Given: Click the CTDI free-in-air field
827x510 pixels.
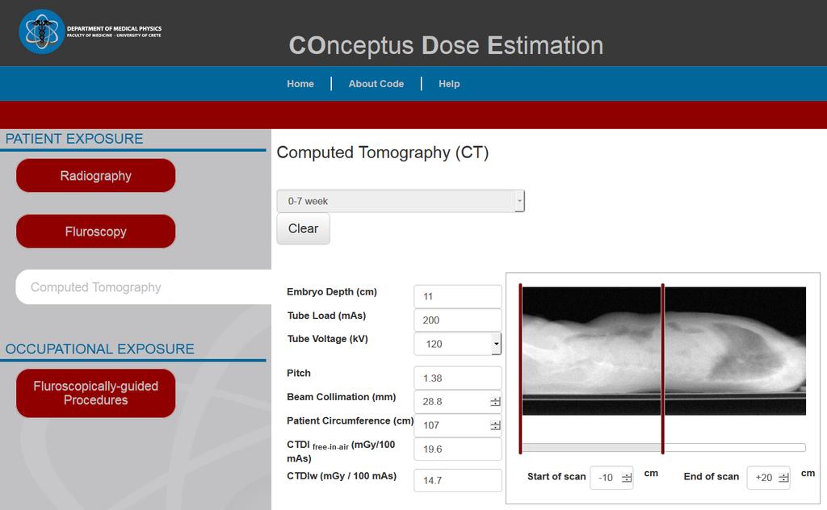Looking at the screenshot, I should click(x=457, y=449).
